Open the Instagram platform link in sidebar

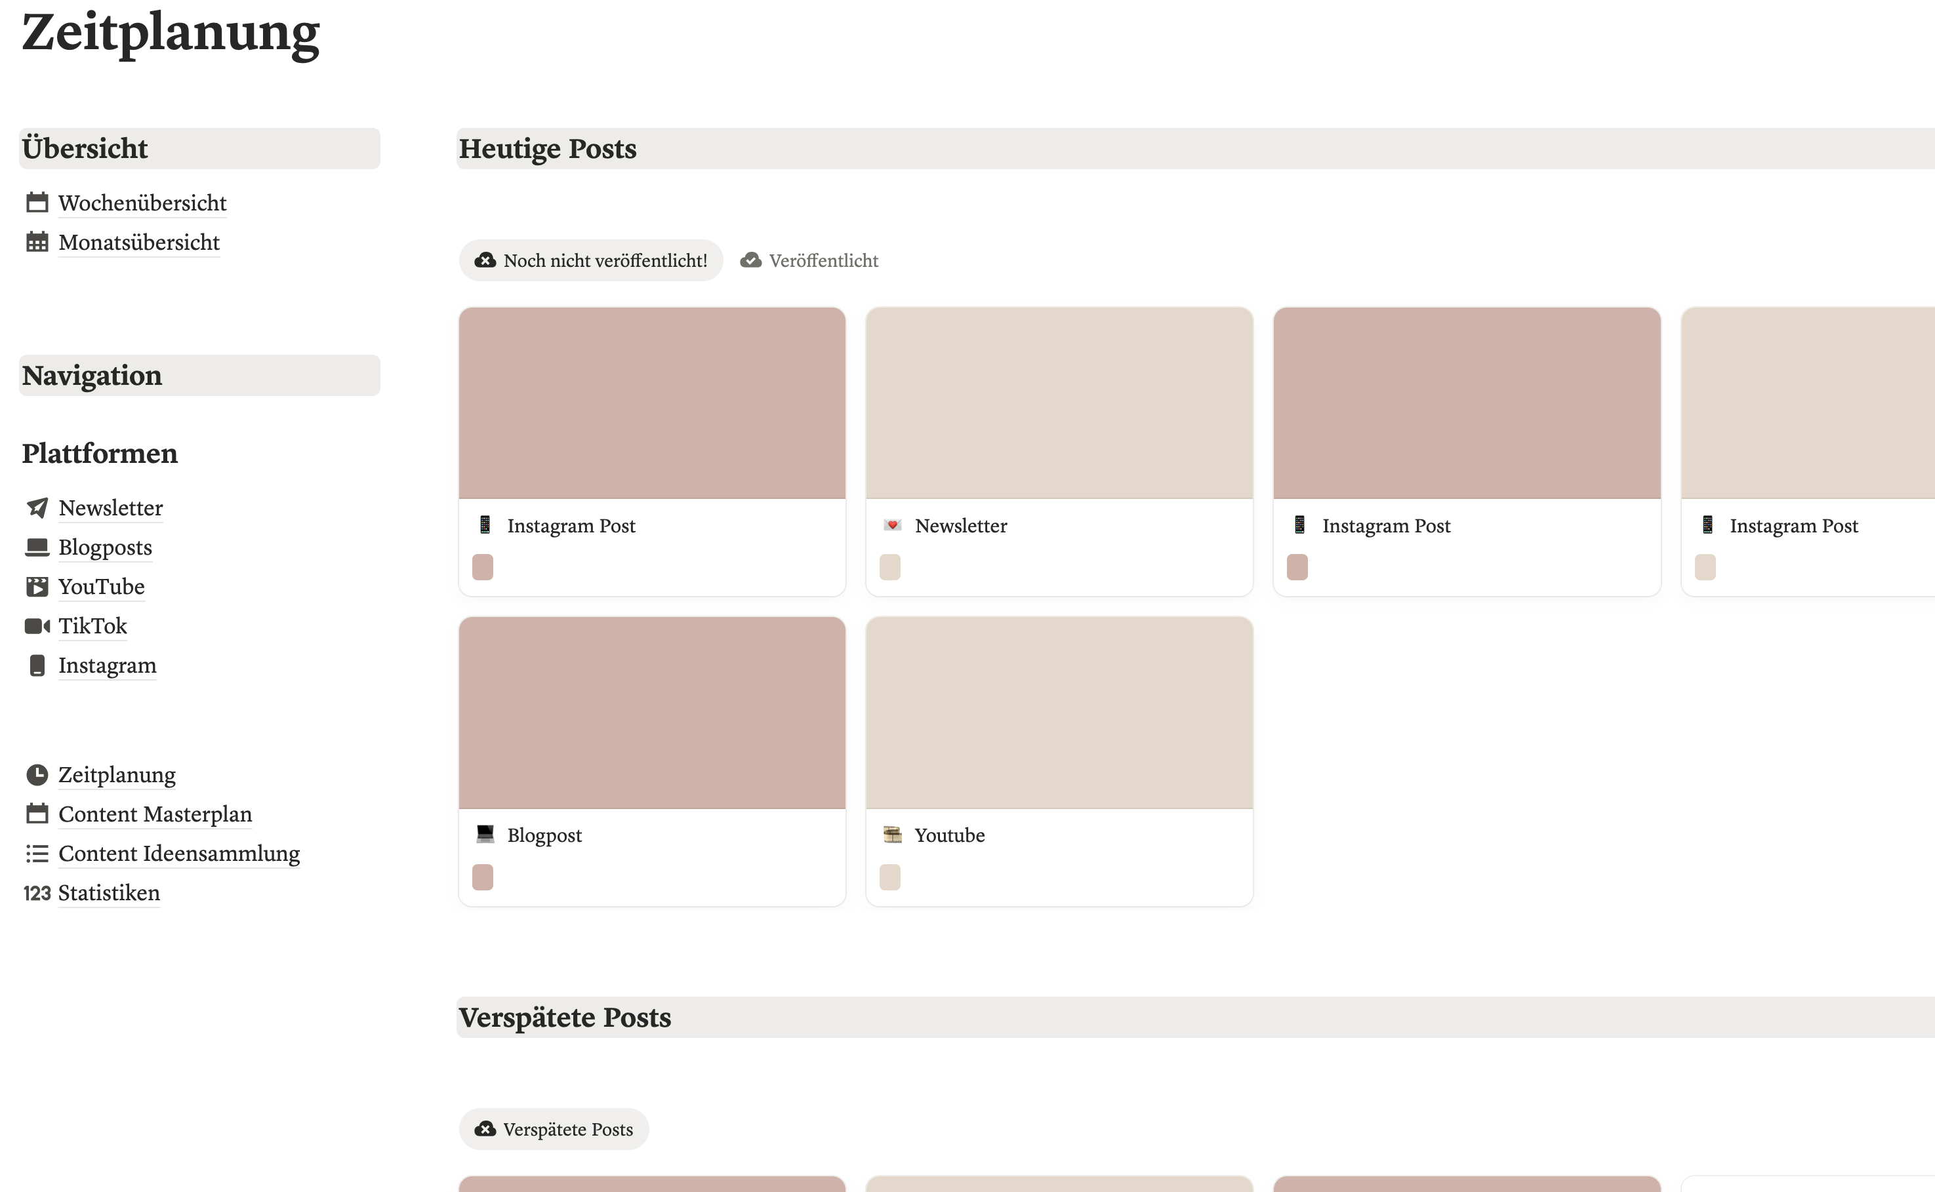[x=107, y=666]
